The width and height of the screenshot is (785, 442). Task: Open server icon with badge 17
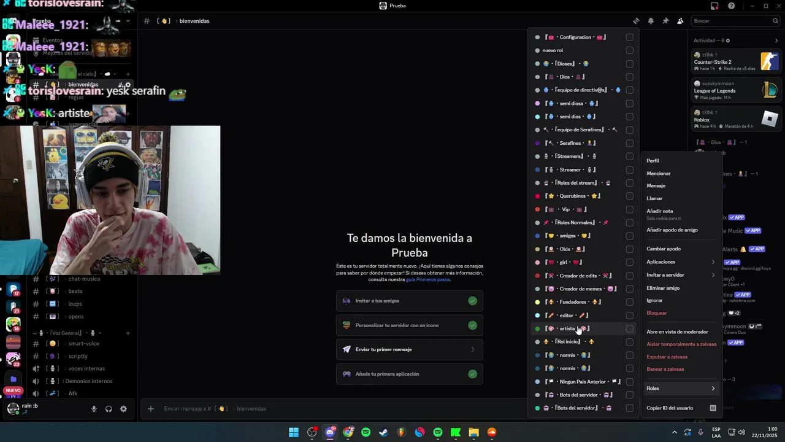[x=13, y=289]
